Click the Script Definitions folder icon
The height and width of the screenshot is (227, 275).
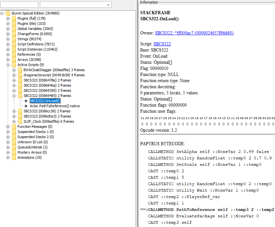[x=14, y=44]
